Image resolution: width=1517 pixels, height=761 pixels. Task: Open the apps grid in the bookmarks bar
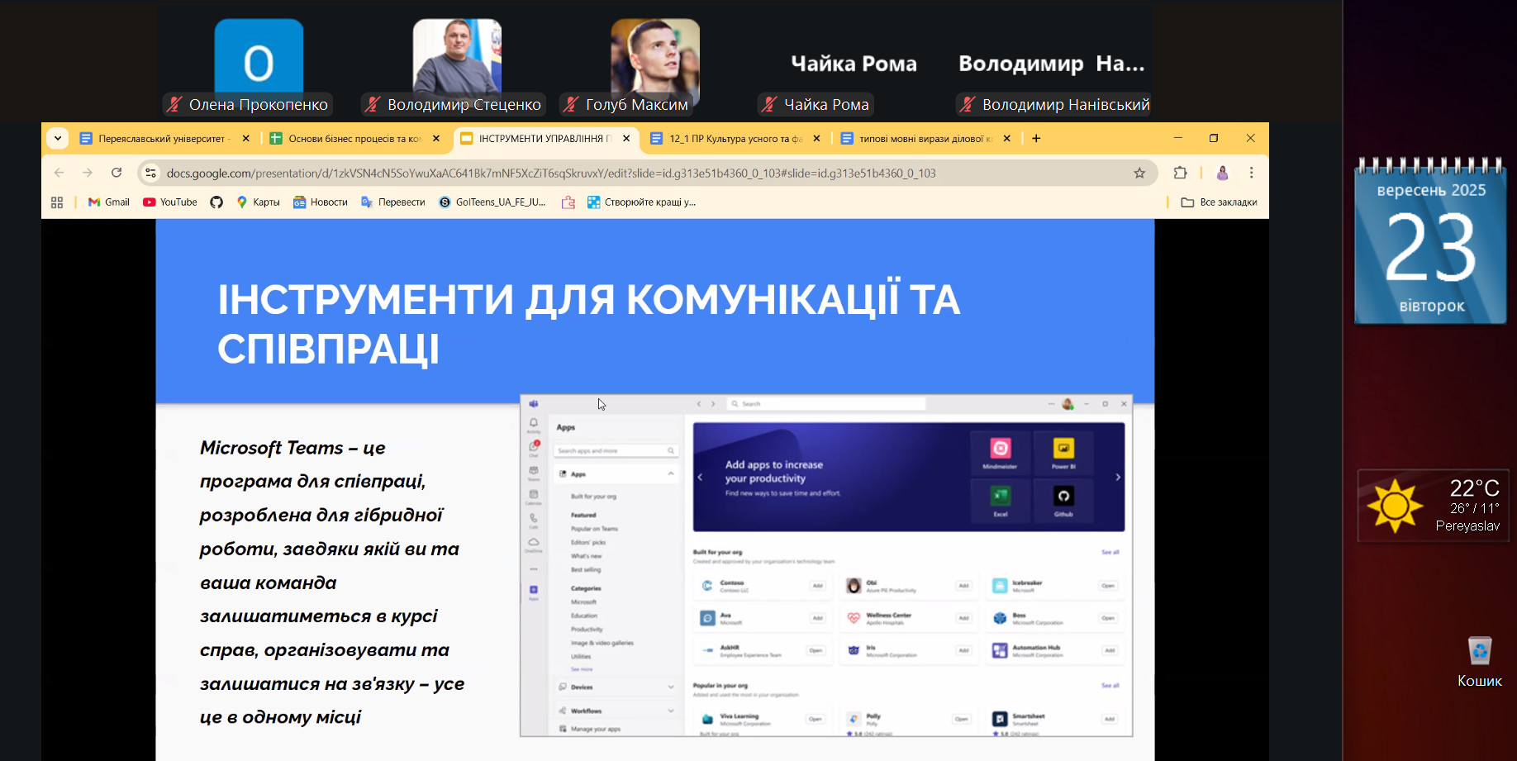click(x=57, y=202)
